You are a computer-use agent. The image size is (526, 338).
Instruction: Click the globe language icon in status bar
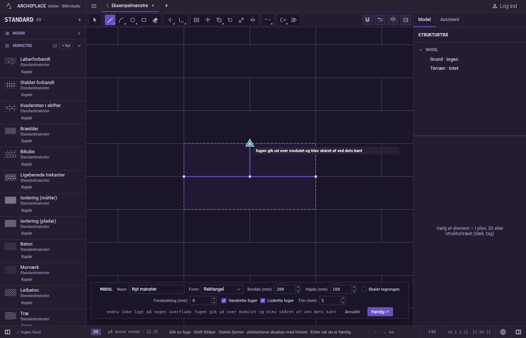503,332
